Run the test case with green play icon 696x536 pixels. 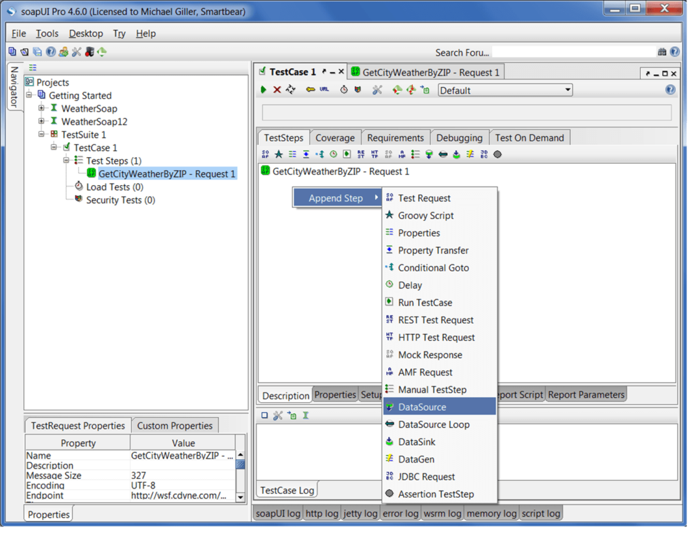pos(264,90)
